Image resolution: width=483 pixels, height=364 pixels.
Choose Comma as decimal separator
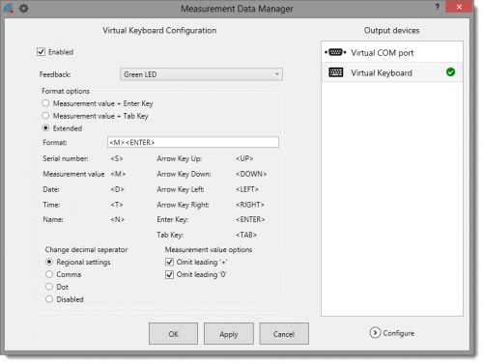49,274
